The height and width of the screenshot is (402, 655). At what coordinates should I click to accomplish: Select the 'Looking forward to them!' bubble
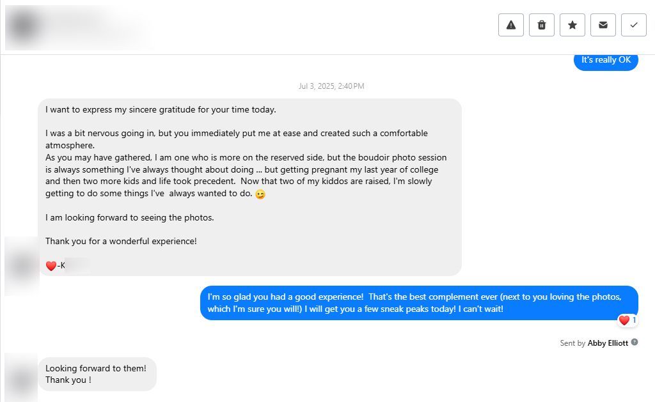(97, 374)
